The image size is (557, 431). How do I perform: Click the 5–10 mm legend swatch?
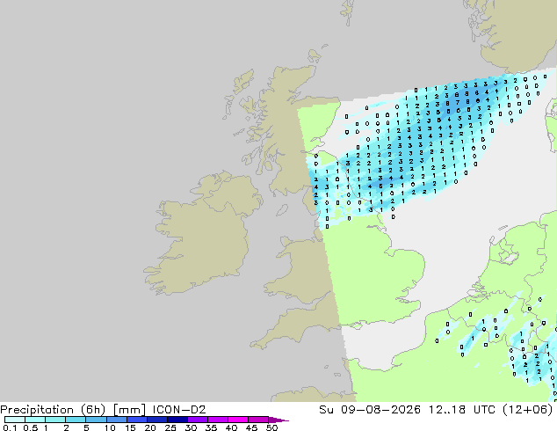(96, 420)
